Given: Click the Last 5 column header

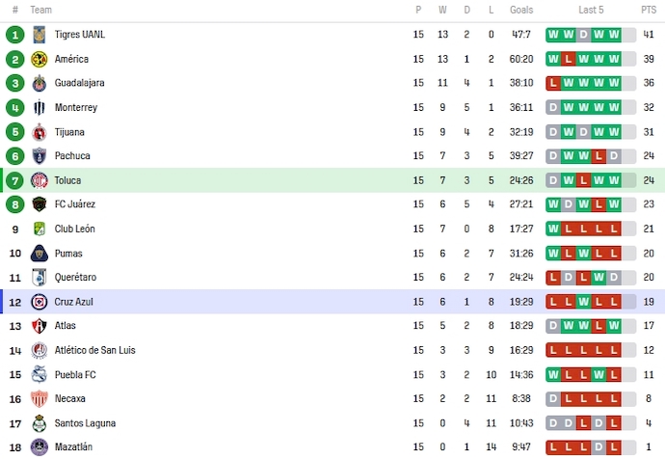Looking at the screenshot, I should tap(591, 10).
